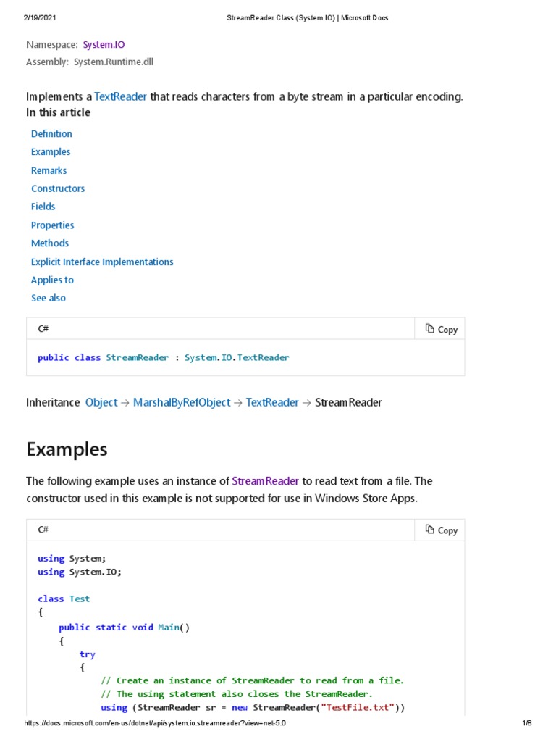This screenshot has width=556, height=742.
Task: Open Explicit Interface Implementations link
Action: [x=102, y=262]
